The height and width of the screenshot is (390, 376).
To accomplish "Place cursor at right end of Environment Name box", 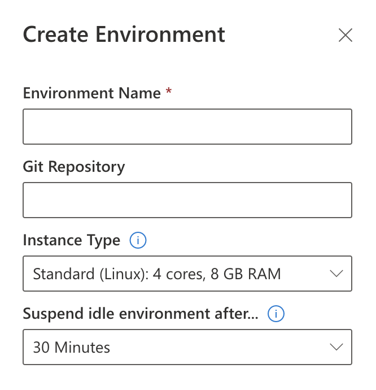I will click(x=343, y=127).
